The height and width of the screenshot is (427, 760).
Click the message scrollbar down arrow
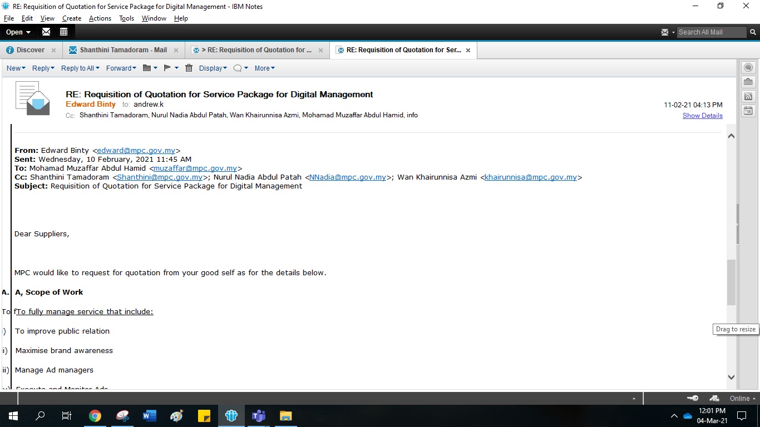click(731, 377)
